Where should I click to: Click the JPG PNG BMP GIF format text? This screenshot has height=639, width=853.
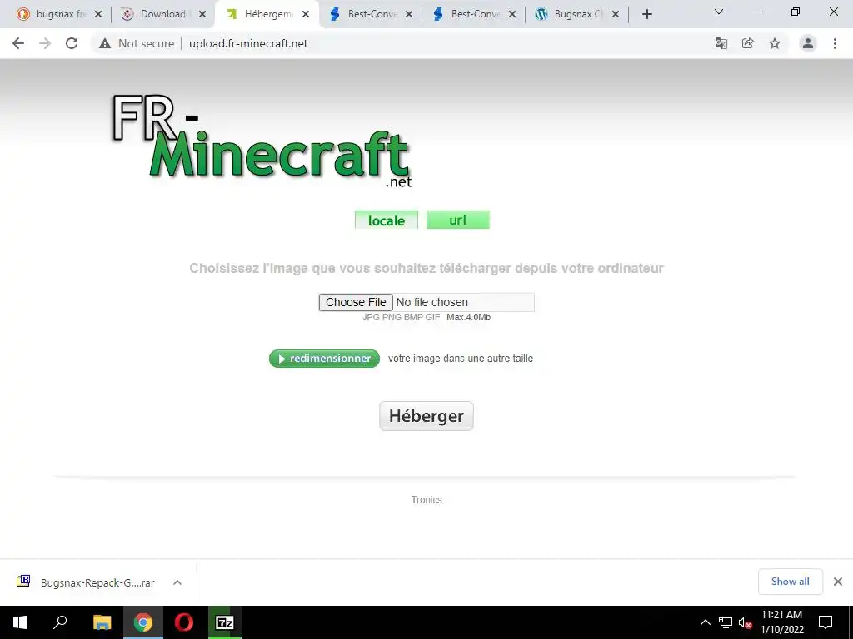[401, 317]
